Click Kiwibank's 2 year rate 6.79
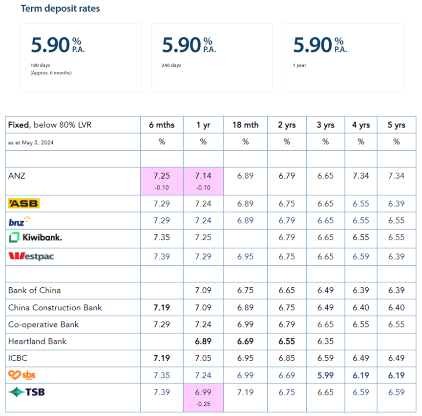The width and height of the screenshot is (422, 416). (x=287, y=237)
